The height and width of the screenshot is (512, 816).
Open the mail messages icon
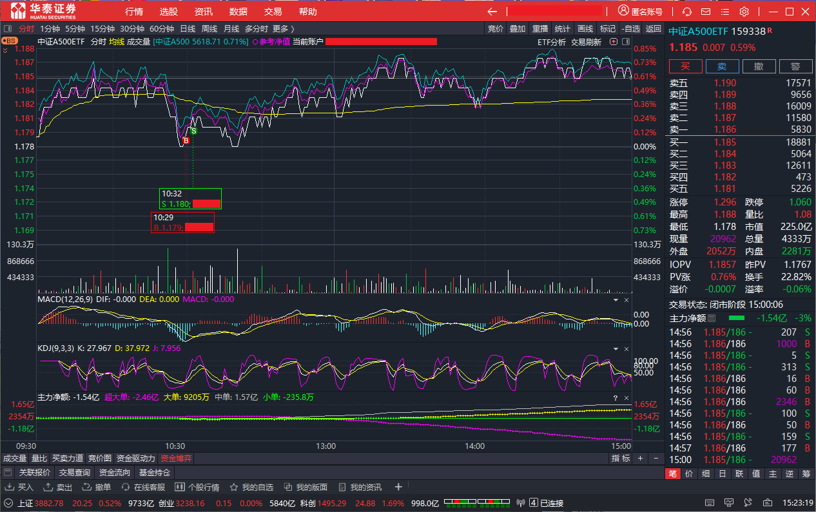(x=706, y=12)
